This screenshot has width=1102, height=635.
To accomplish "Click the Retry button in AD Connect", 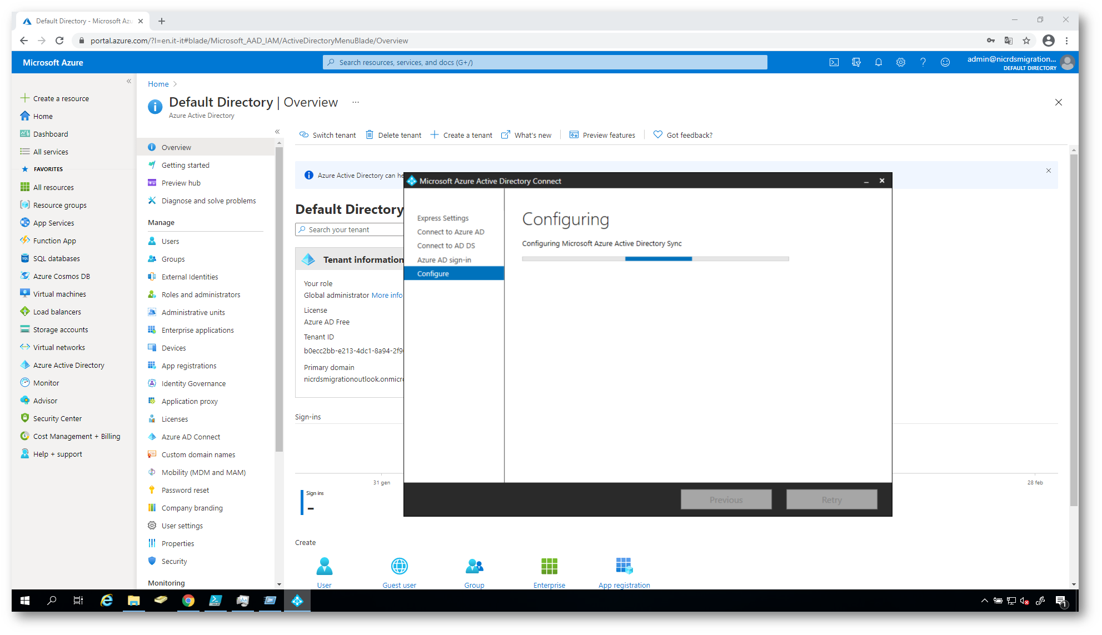I will (832, 499).
